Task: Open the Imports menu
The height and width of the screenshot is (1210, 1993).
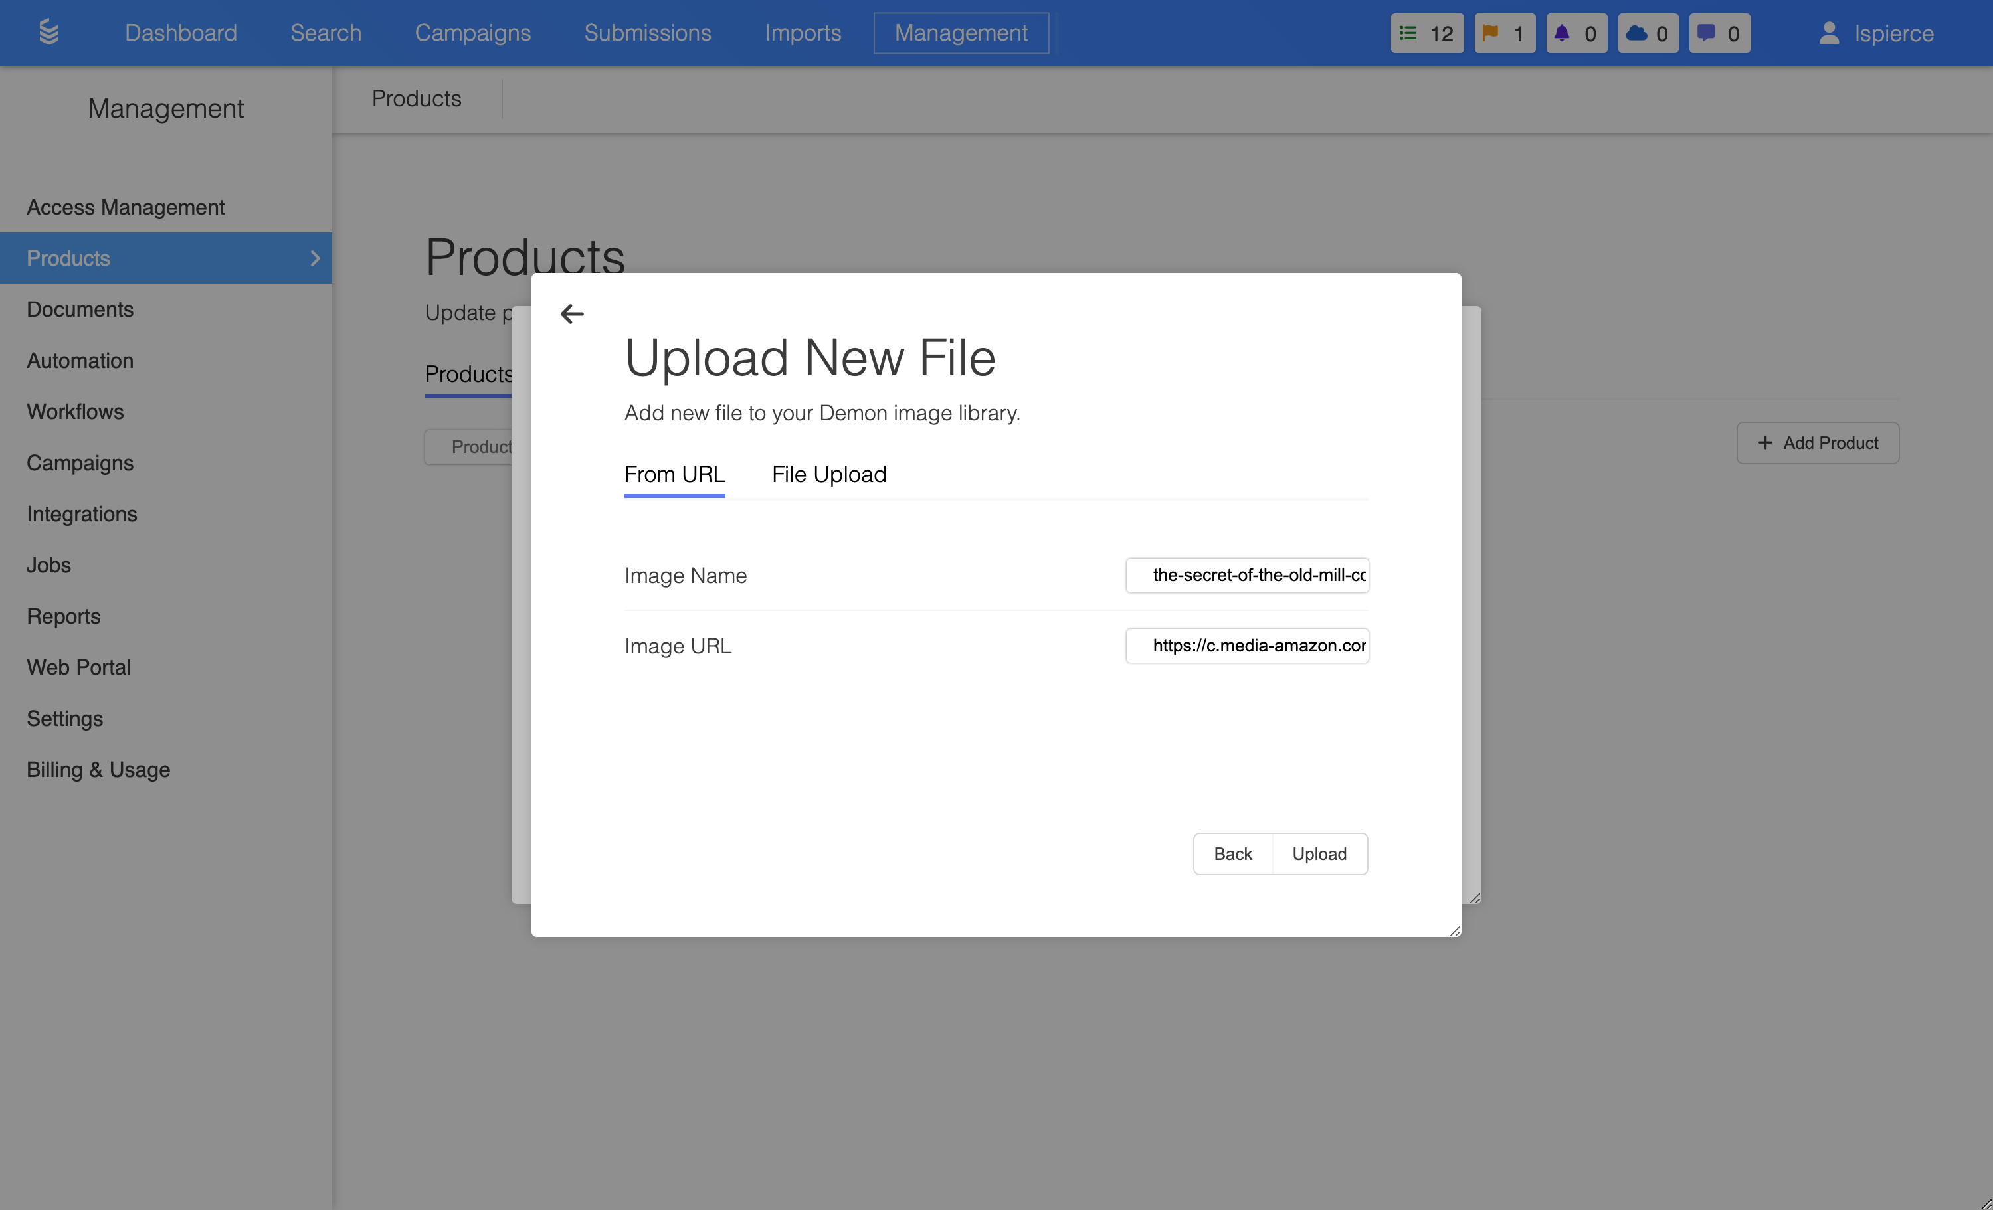Action: 803,33
